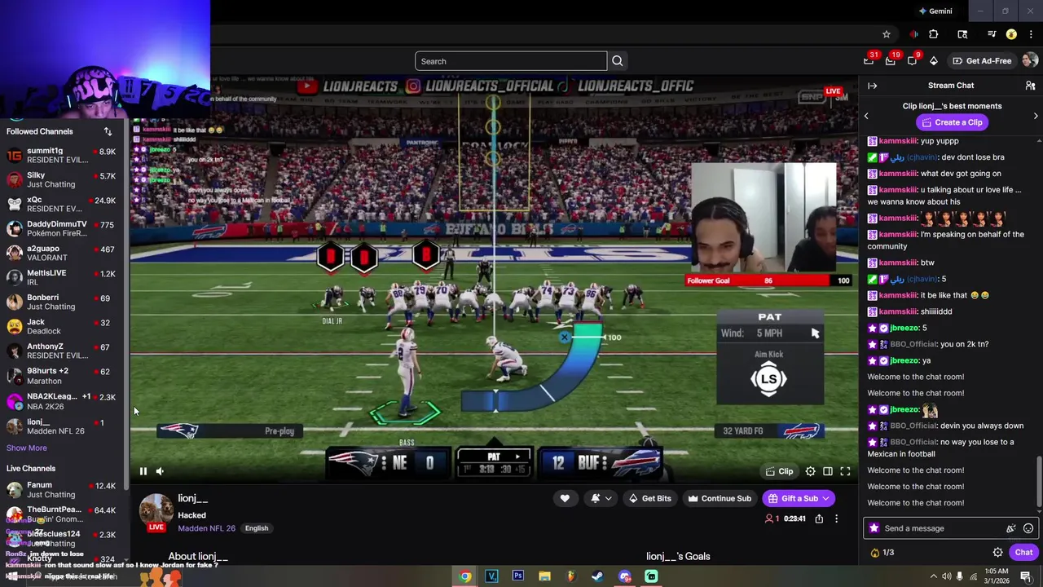The width and height of the screenshot is (1043, 587).
Task: Pause the live stream video
Action: pos(143,471)
